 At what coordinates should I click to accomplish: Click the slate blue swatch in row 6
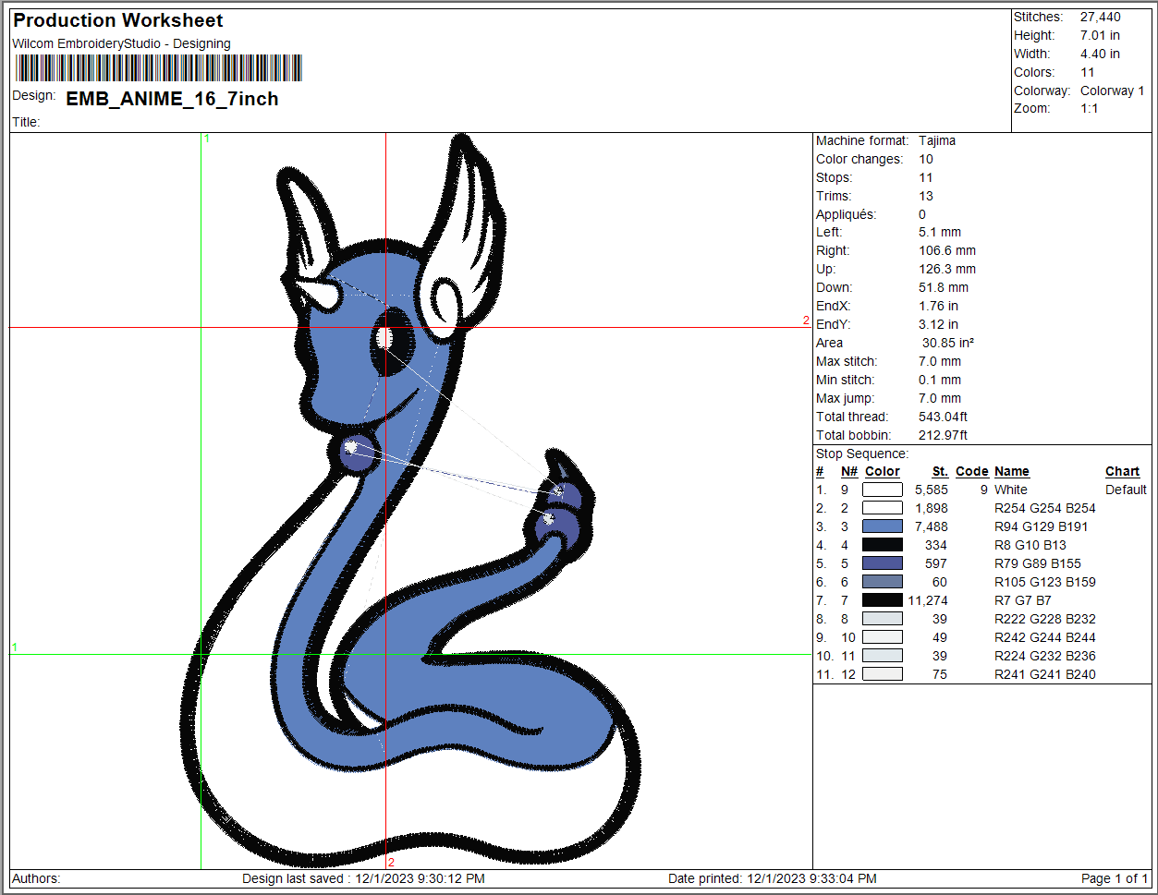883,582
